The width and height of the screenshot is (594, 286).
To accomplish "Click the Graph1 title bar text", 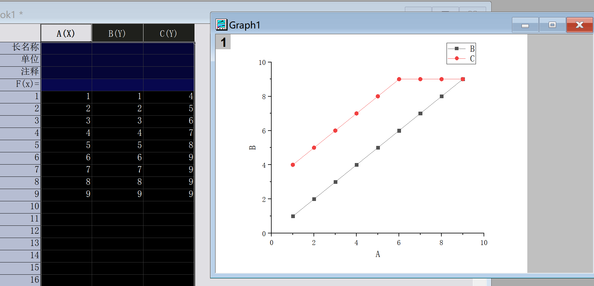I will point(244,25).
